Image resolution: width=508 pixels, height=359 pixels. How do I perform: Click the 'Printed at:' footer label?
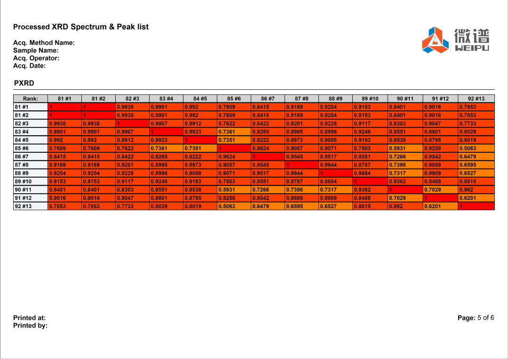tap(30, 318)
